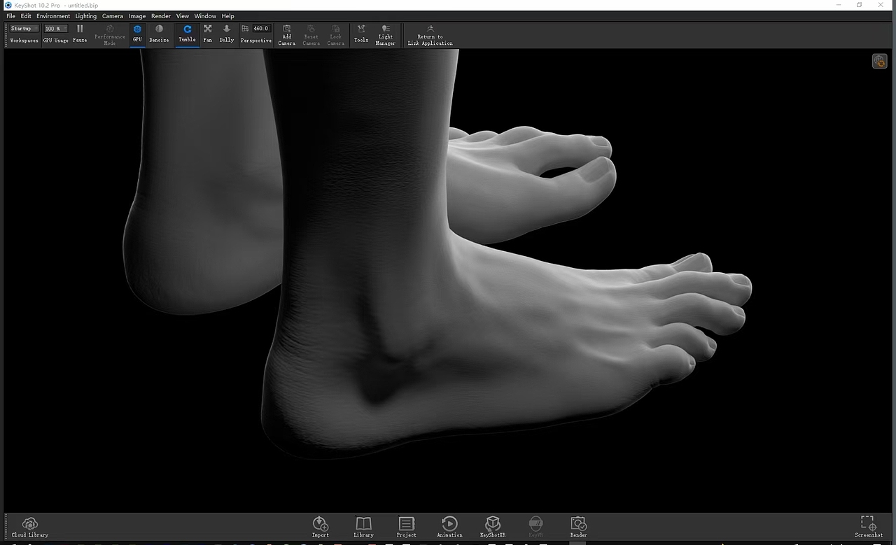This screenshot has width=896, height=545.
Task: Open the Animation timeline
Action: [449, 527]
